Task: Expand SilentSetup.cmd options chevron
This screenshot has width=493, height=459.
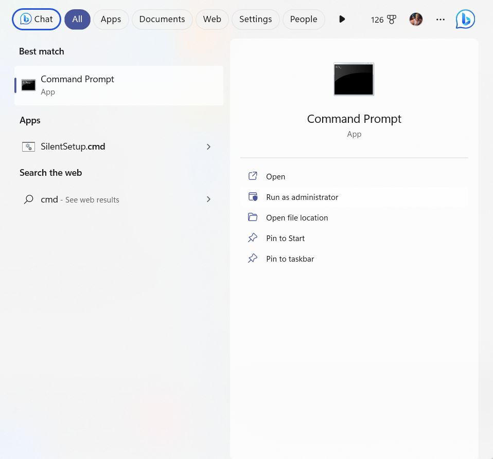Action: tap(208, 147)
